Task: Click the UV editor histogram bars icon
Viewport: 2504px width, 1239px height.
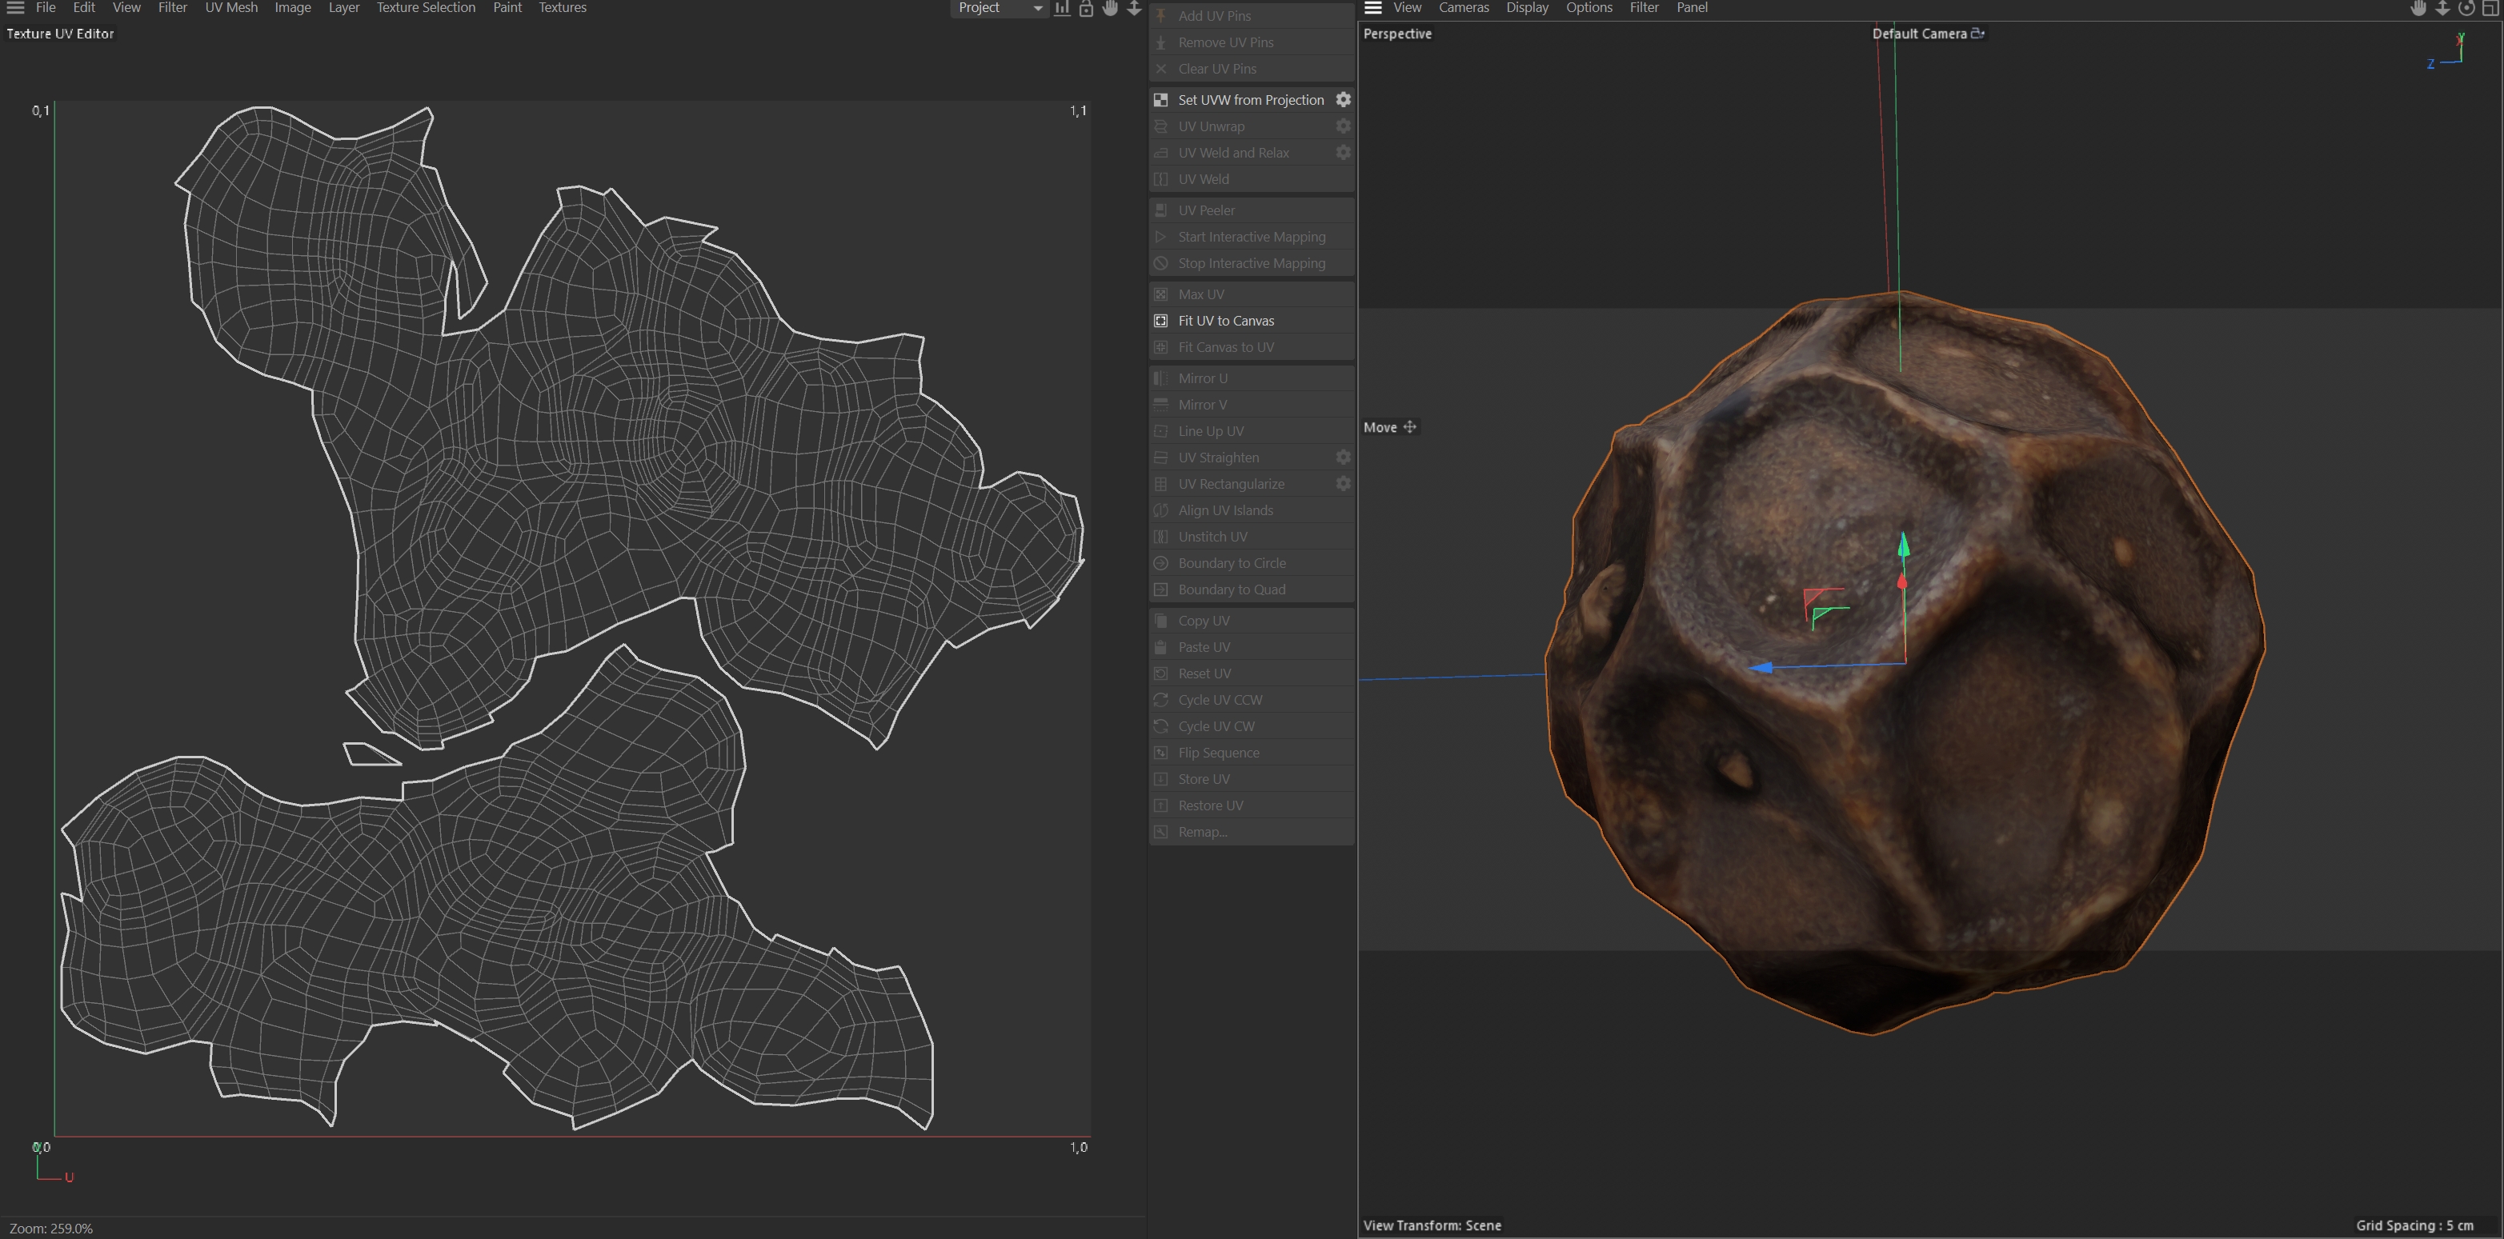Action: (1061, 8)
